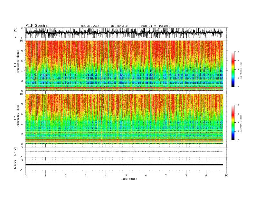This screenshot has width=255, height=197.
Task: Click inside the ch.2 spectrogram panel
Action: point(124,119)
